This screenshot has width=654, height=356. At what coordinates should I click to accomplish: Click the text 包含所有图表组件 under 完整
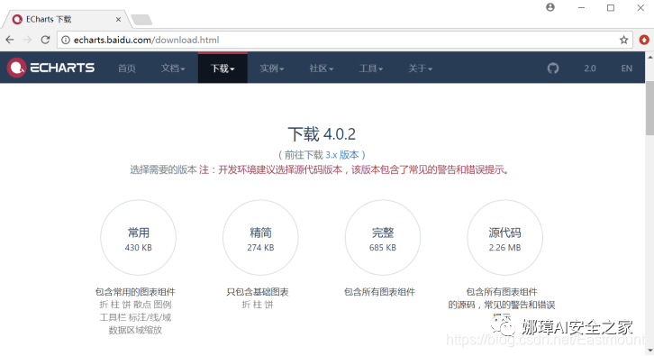pos(379,292)
